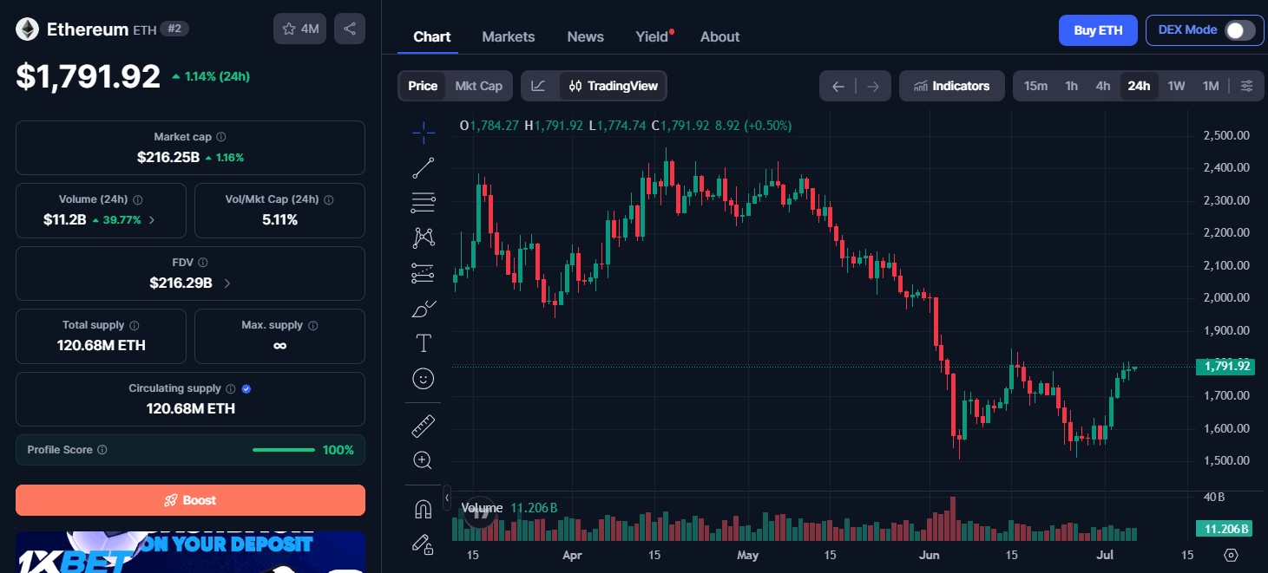Set chart interval to 24h

1139,86
